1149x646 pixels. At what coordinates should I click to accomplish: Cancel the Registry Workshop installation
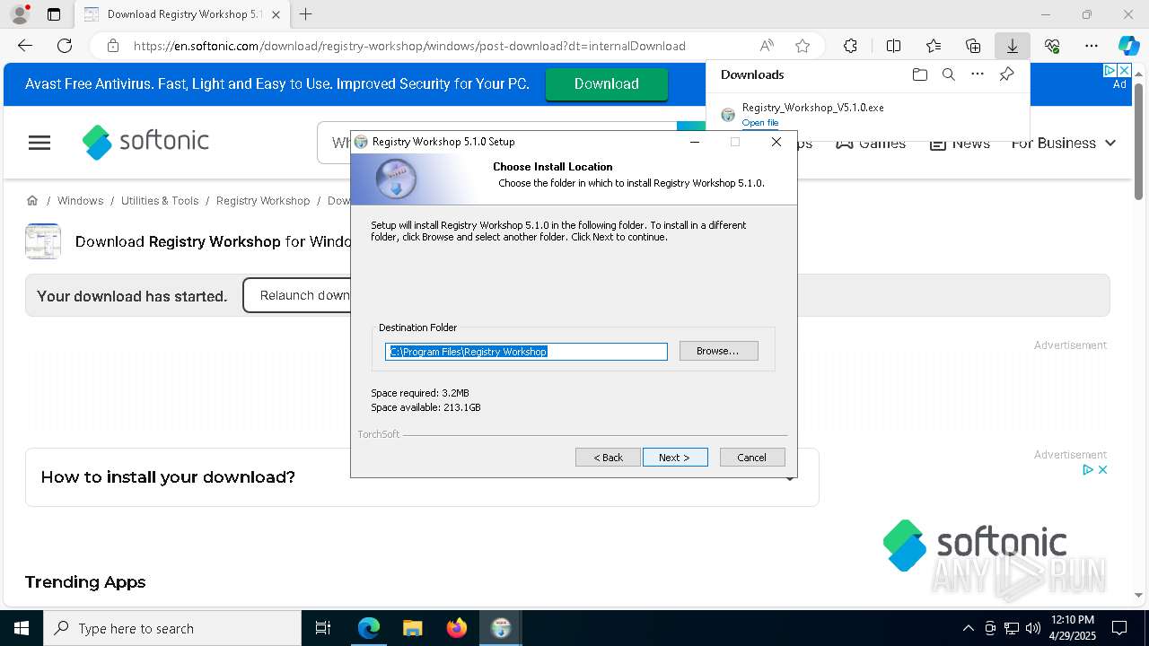(752, 458)
